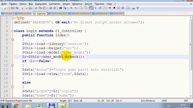Viewport: 193px width, 108px height.
Task: Open the Кодировки menu
Action: [41, 4]
